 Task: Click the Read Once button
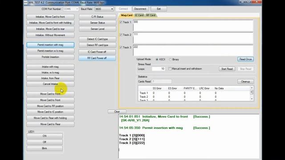pos(245,59)
